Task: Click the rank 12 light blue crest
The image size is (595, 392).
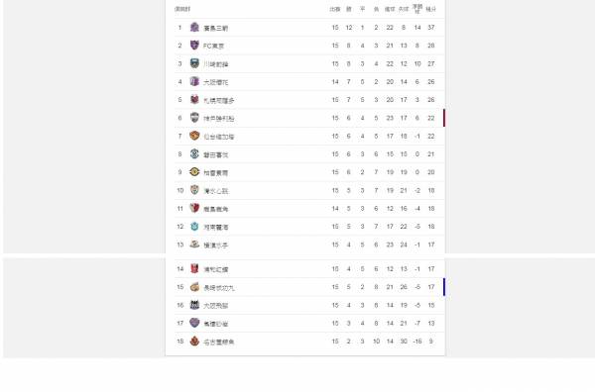Action: [x=194, y=226]
